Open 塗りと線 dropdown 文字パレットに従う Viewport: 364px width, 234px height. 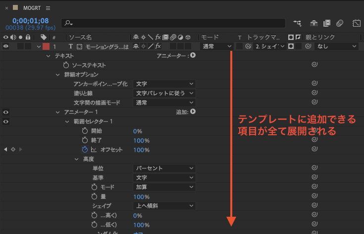point(164,93)
